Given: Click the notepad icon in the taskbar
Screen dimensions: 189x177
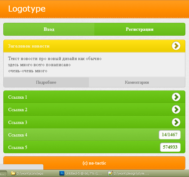Looking at the screenshot, I should (x=110, y=173).
